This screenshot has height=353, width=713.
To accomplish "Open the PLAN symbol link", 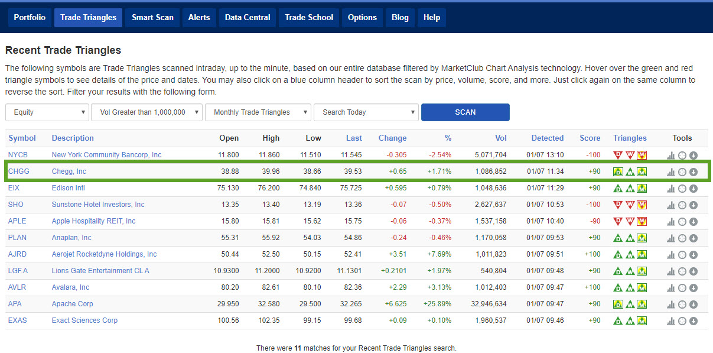I will point(17,238).
